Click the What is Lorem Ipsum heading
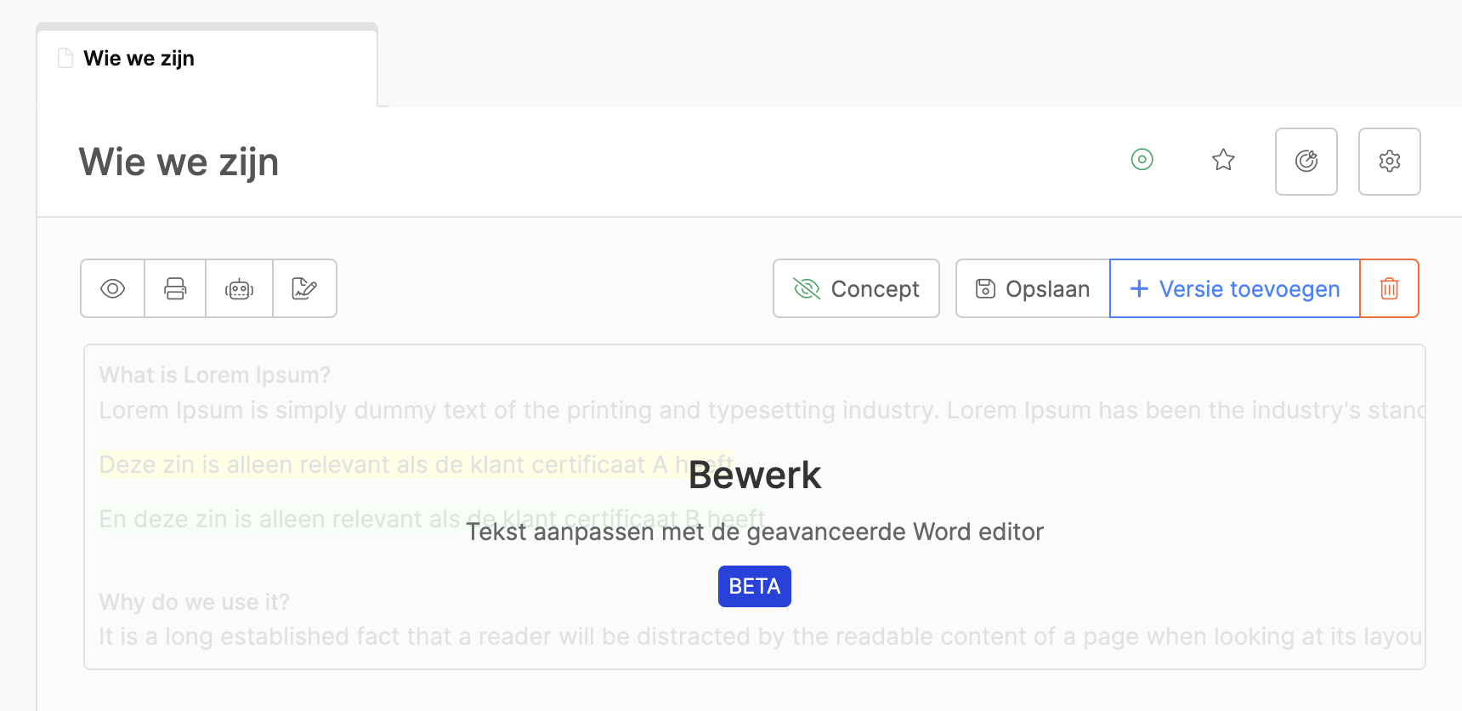Screen dimensions: 1462x711 214,375
